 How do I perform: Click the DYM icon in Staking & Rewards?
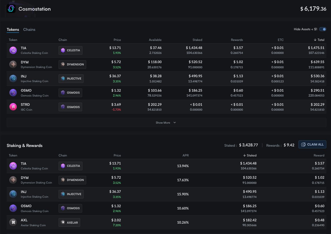[x=13, y=180]
